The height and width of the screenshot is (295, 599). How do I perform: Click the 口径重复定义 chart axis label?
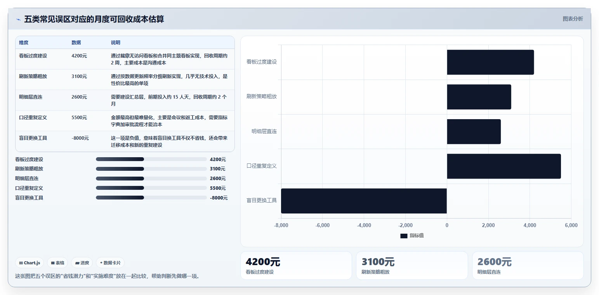(262, 166)
